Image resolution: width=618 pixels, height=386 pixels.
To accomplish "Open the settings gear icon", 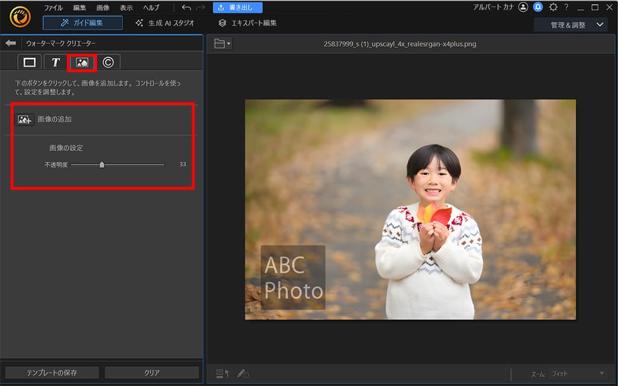I will point(553,7).
